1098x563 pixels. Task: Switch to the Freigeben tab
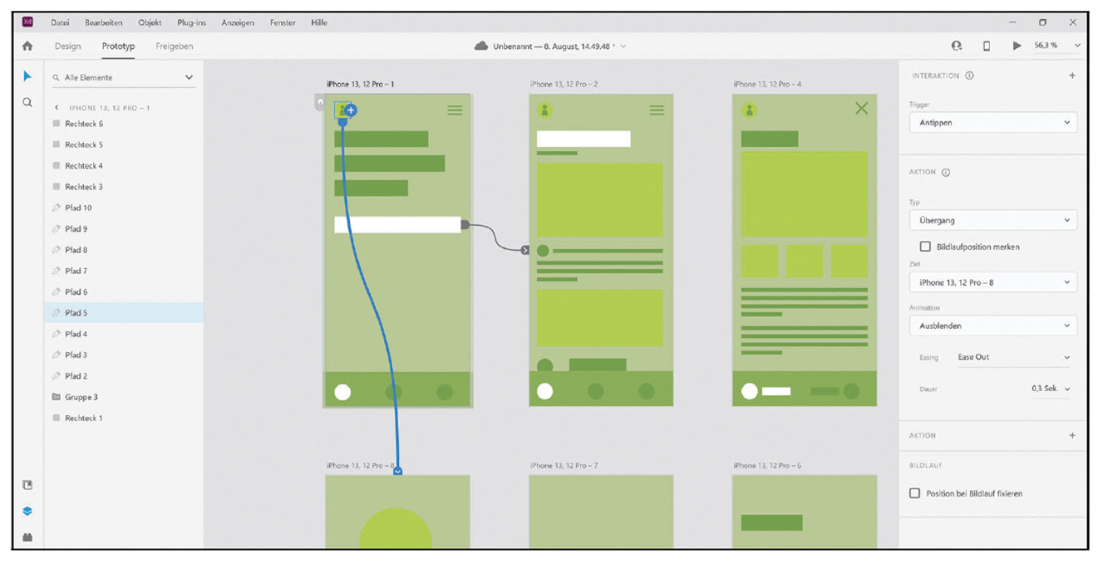174,47
